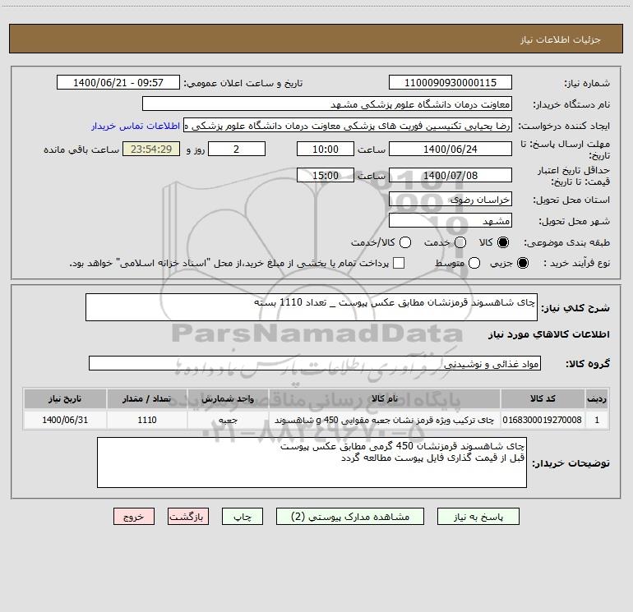The width and height of the screenshot is (633, 612).
Task: Click the چاپ print button
Action: 243,517
